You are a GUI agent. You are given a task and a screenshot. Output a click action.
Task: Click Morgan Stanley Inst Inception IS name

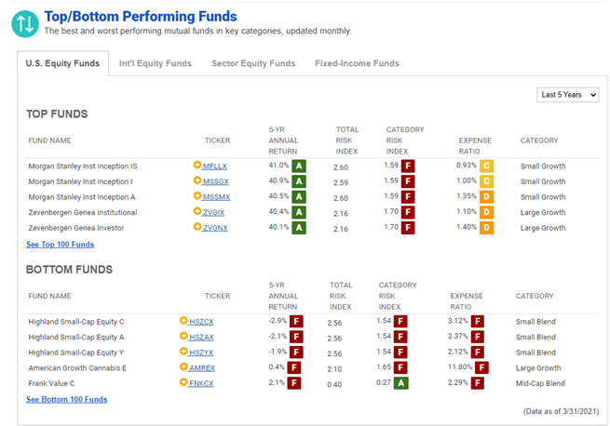tap(83, 166)
